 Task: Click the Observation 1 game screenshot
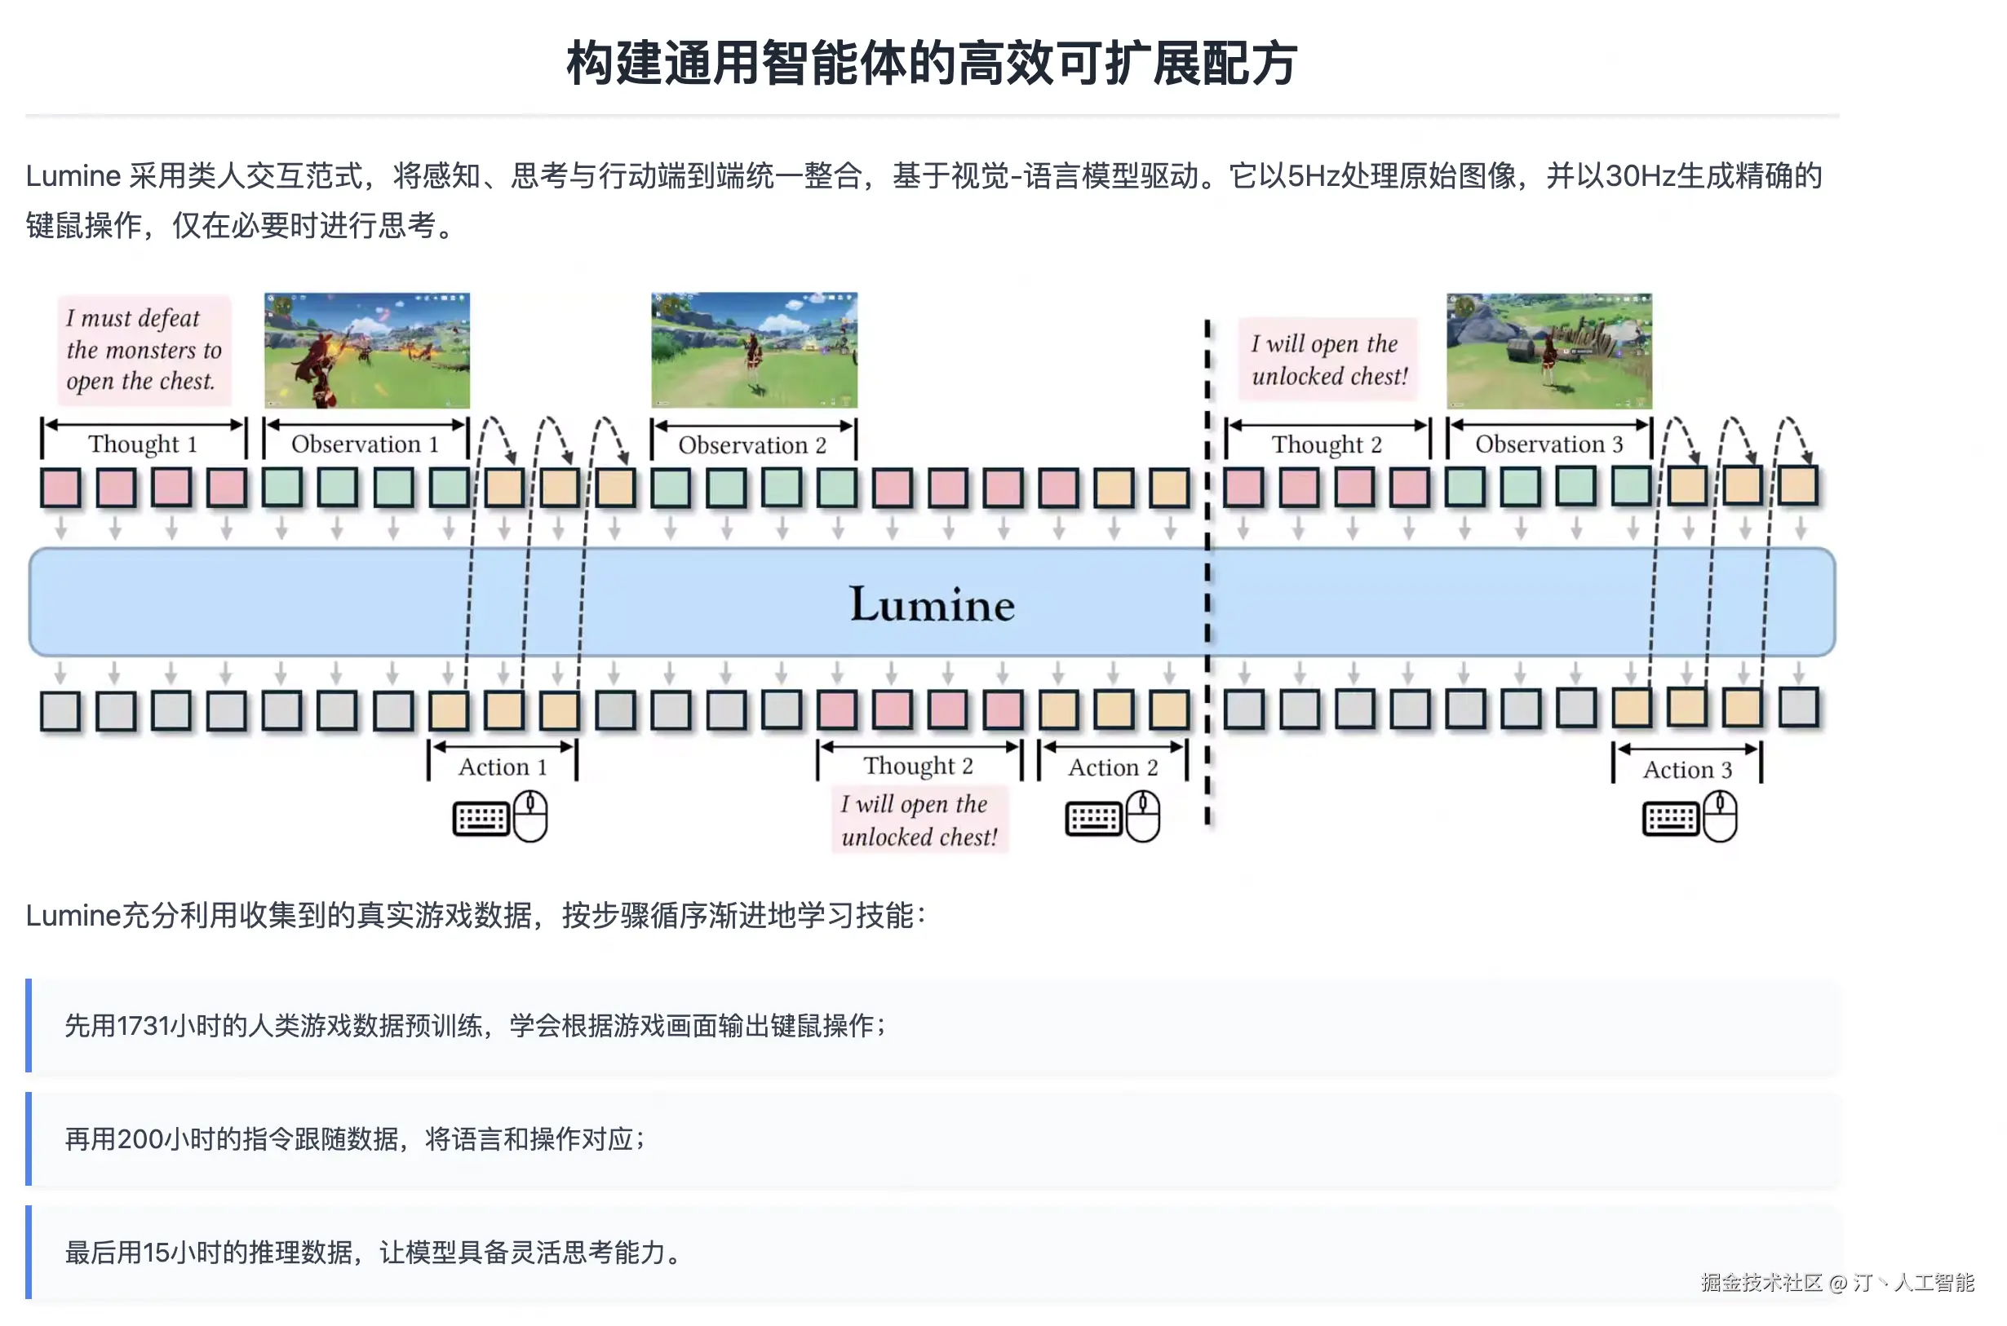pyautogui.click(x=366, y=350)
